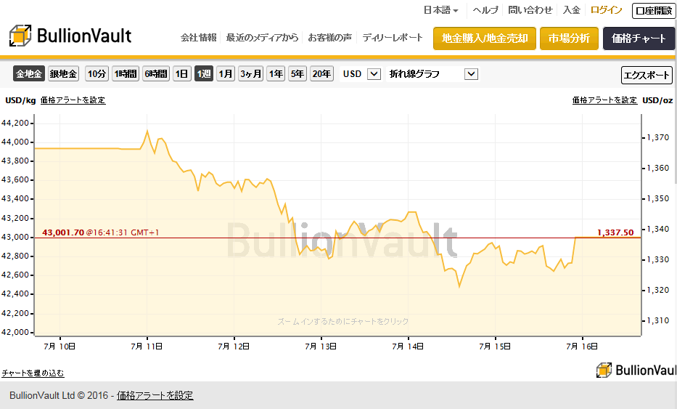Click the BullionVault logo below the chart
The width and height of the screenshot is (677, 409).
(x=636, y=370)
